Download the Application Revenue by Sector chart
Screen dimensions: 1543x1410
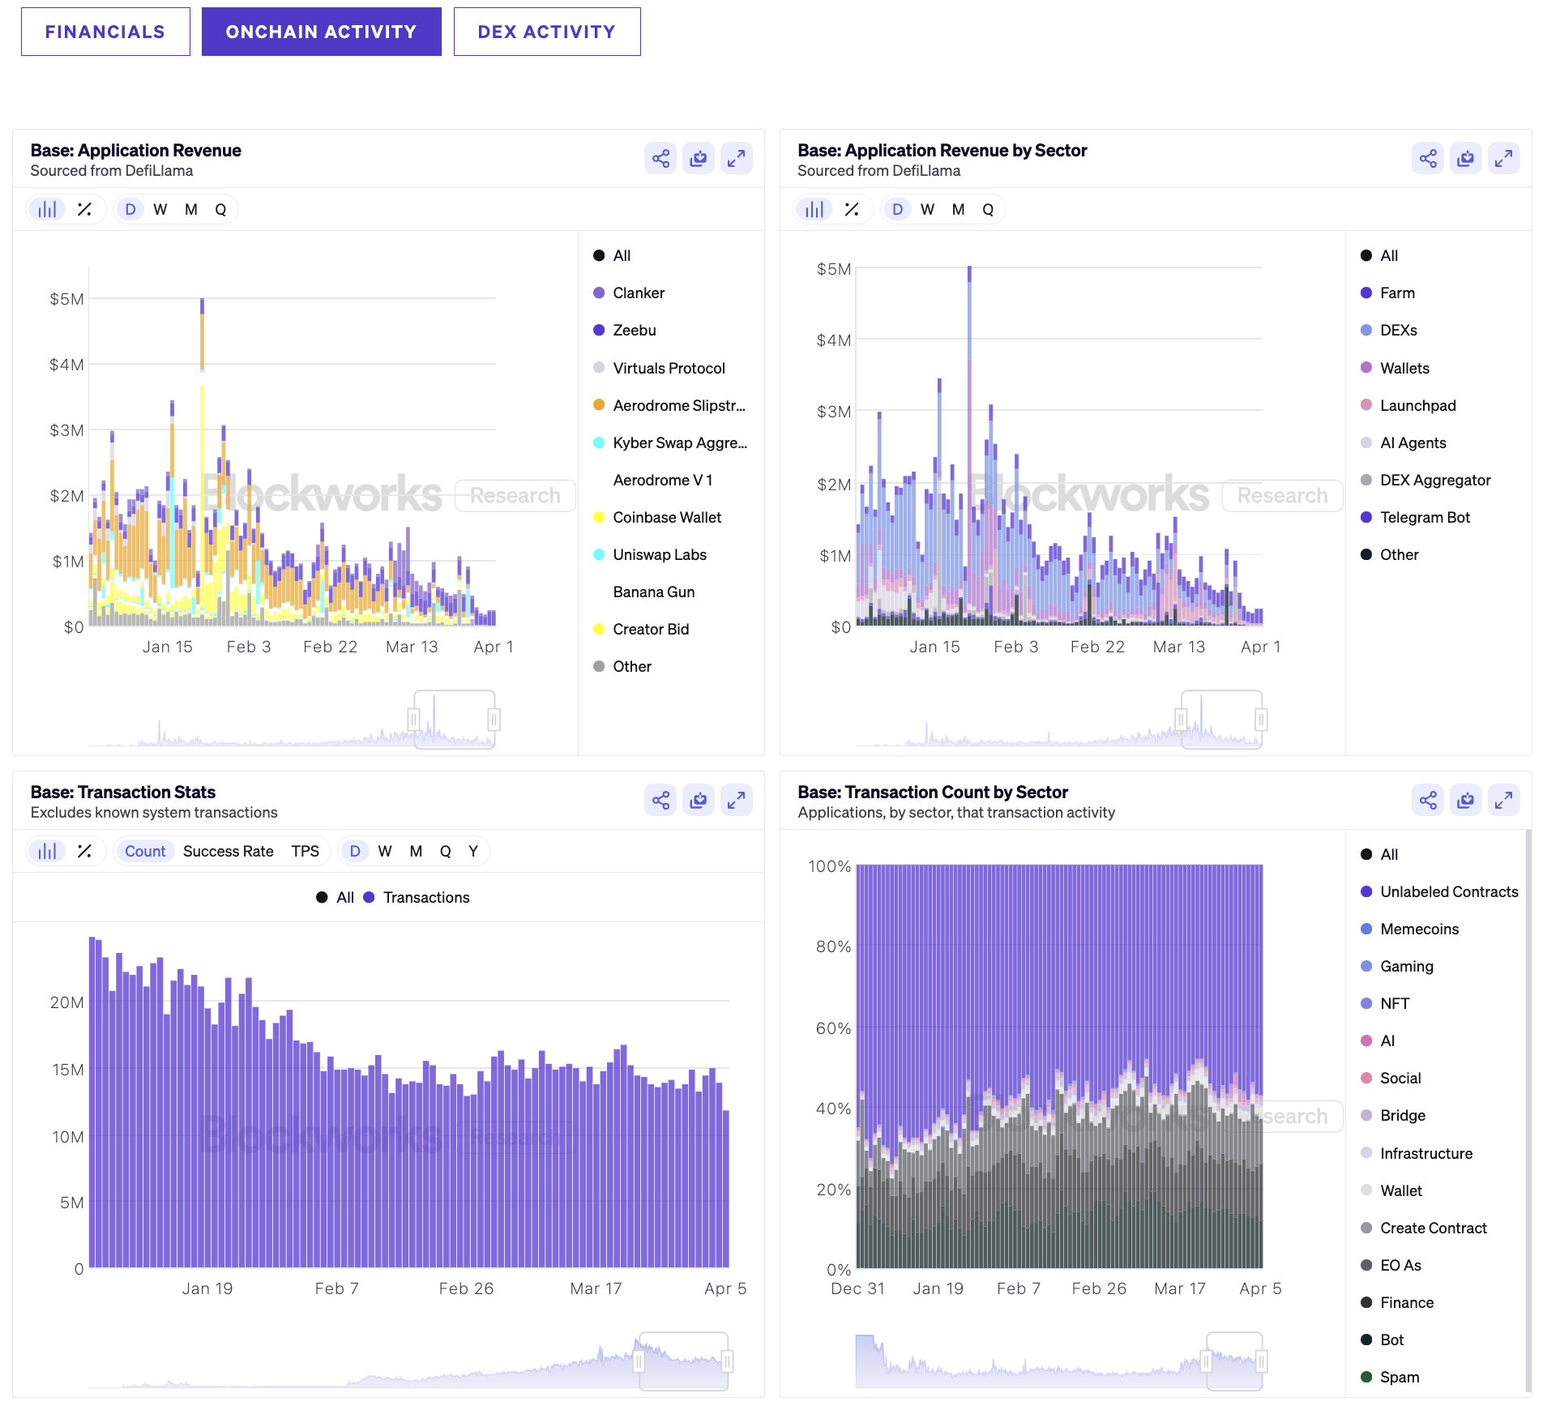(x=1466, y=158)
